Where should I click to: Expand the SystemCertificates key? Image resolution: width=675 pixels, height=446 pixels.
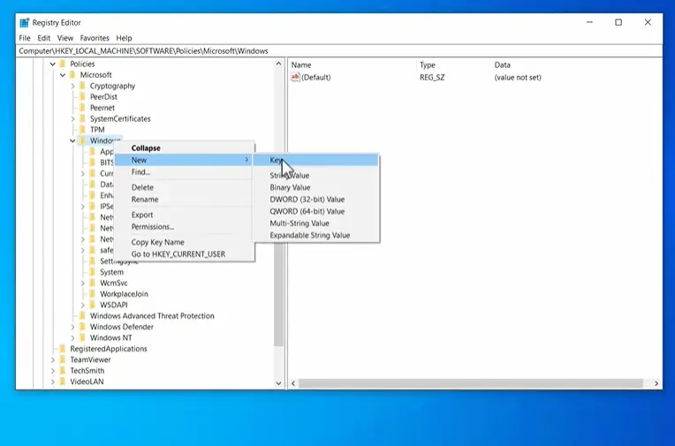72,119
